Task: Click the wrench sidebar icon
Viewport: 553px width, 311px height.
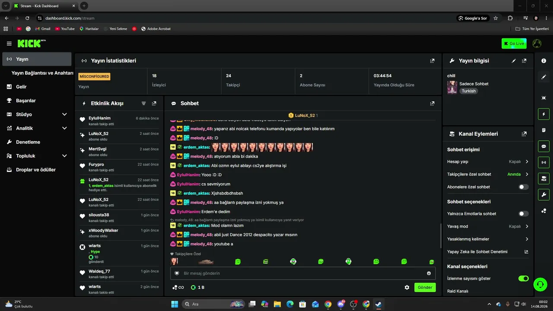Action: [x=543, y=194]
